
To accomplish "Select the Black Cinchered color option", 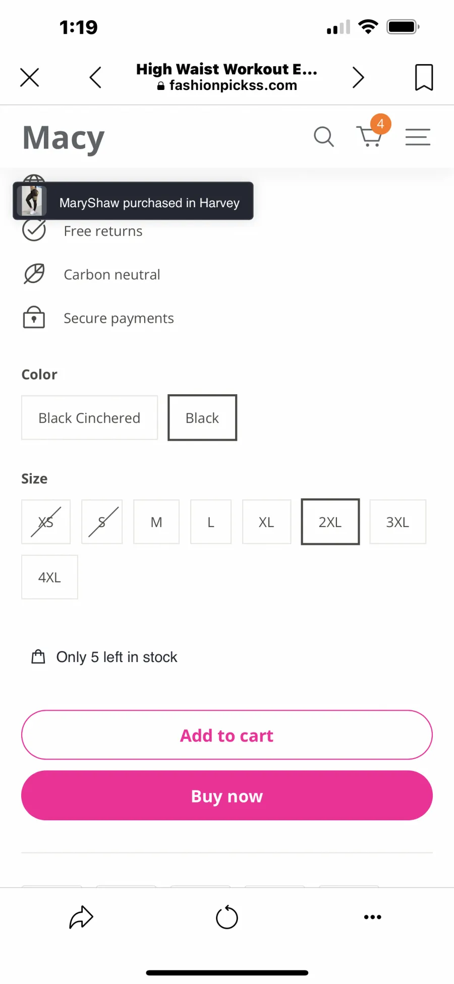I will click(x=89, y=417).
